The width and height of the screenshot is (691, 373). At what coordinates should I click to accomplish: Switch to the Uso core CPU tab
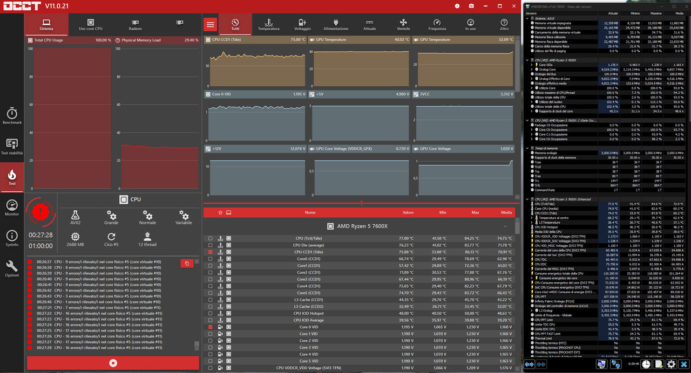click(x=91, y=25)
